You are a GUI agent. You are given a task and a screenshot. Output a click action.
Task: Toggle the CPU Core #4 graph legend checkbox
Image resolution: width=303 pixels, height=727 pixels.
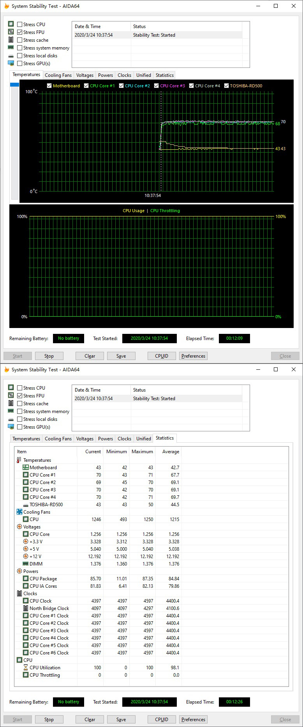coord(191,86)
